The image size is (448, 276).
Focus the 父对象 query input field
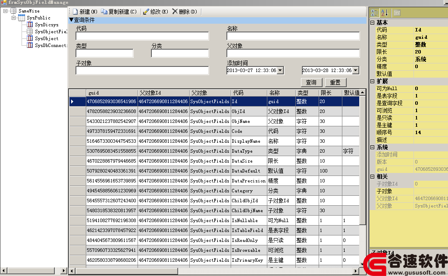[293, 53]
